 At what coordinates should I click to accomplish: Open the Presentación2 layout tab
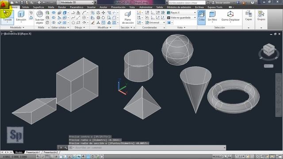coord(50,152)
